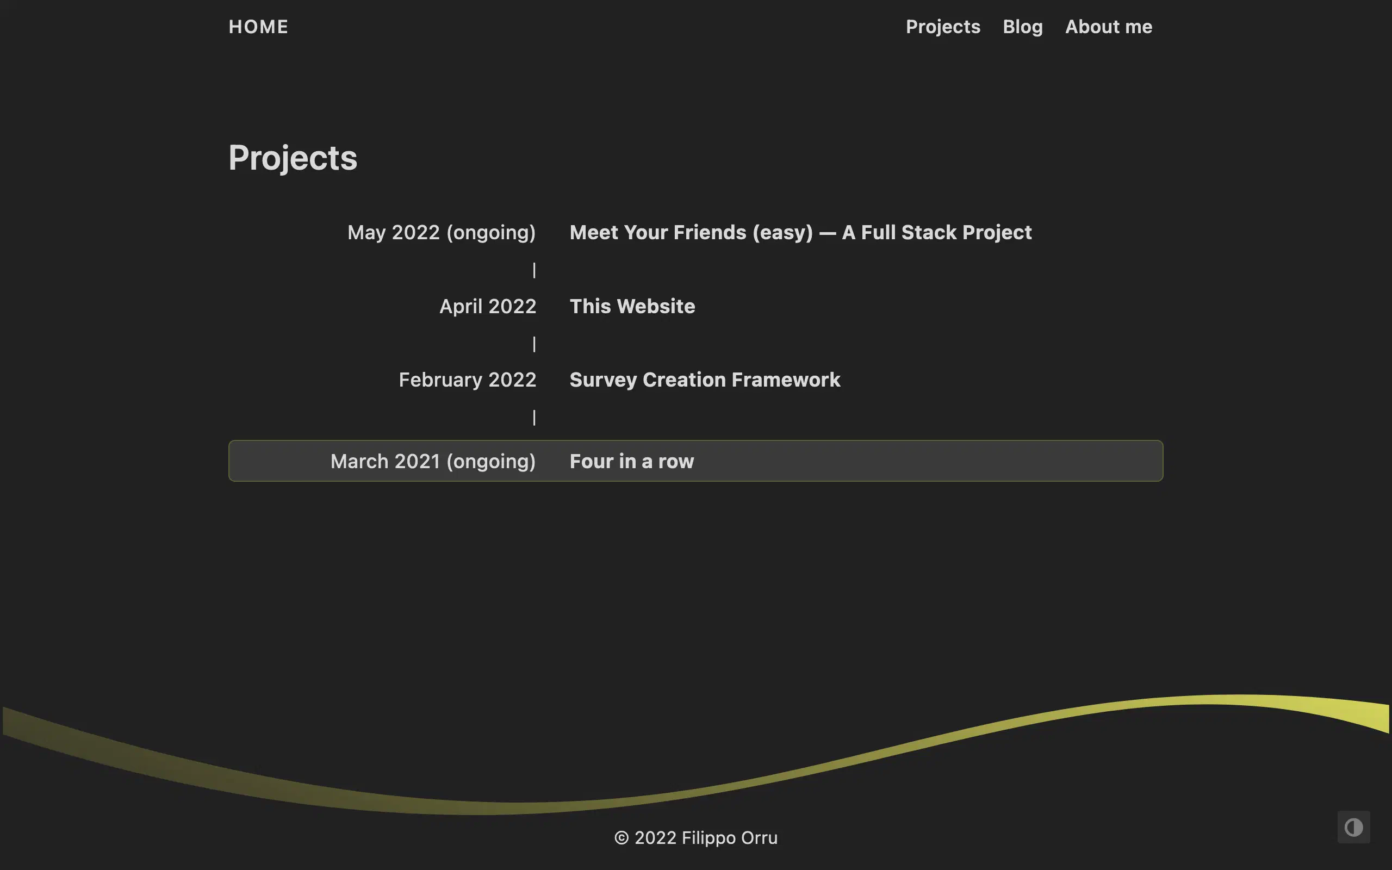Click timeline divider below April 2022 entry
1392x870 pixels.
[535, 344]
